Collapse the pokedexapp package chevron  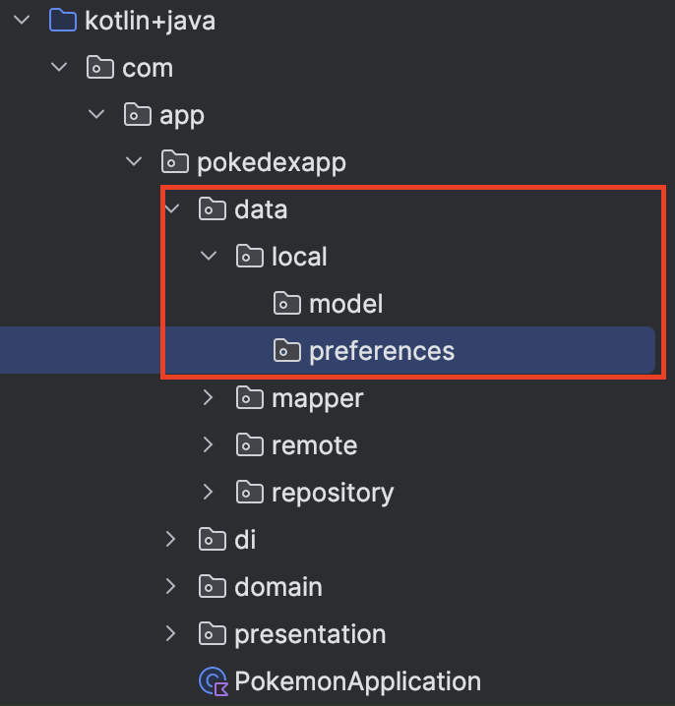pyautogui.click(x=134, y=162)
